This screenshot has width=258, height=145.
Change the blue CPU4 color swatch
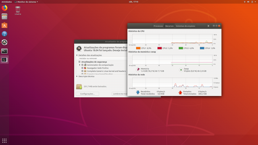pos(202,48)
